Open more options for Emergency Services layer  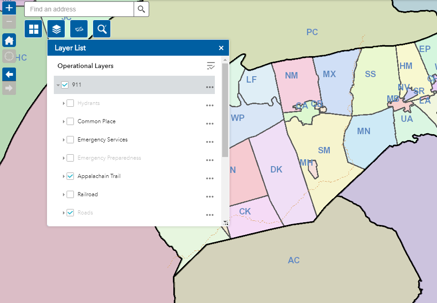click(x=209, y=142)
